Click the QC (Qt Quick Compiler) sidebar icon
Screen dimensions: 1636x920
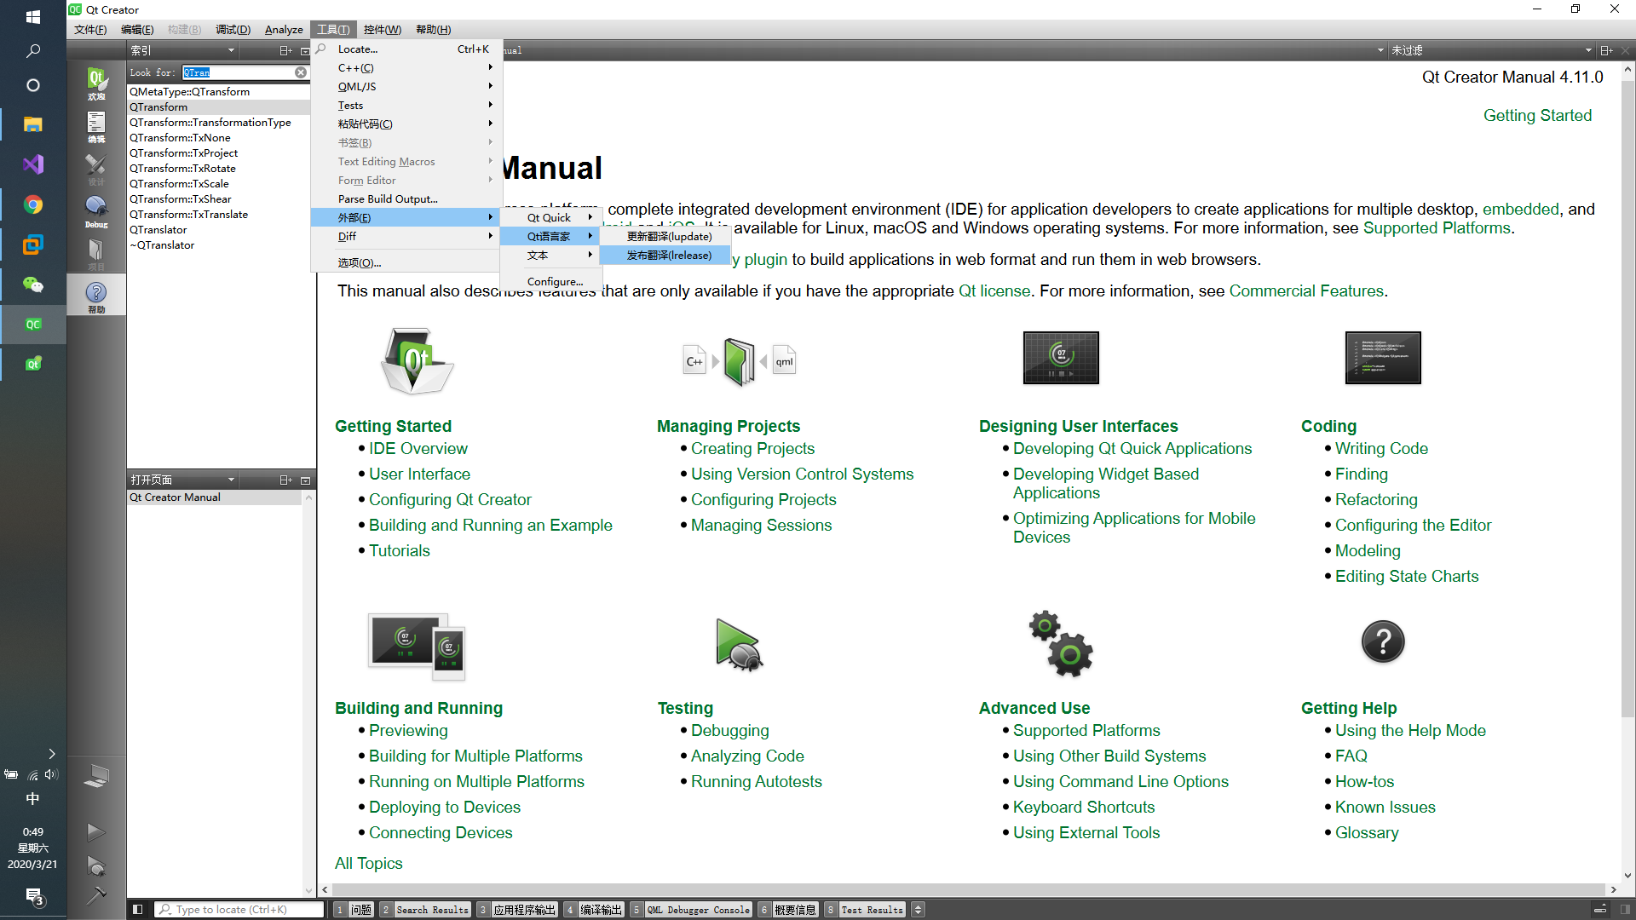(32, 325)
